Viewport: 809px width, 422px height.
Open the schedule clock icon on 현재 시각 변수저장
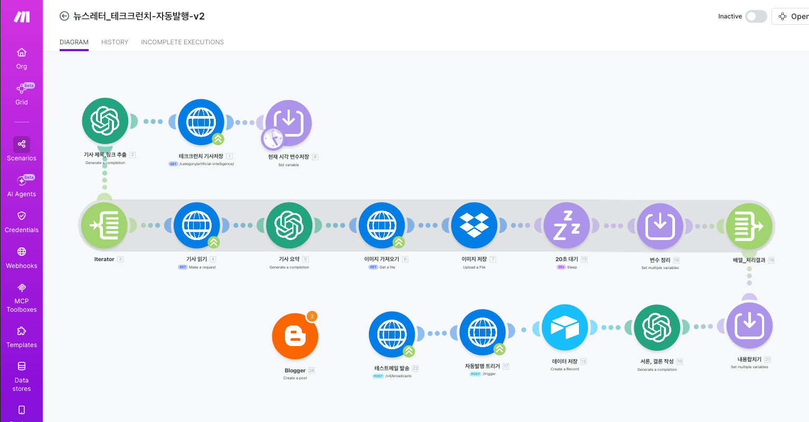[x=273, y=139]
